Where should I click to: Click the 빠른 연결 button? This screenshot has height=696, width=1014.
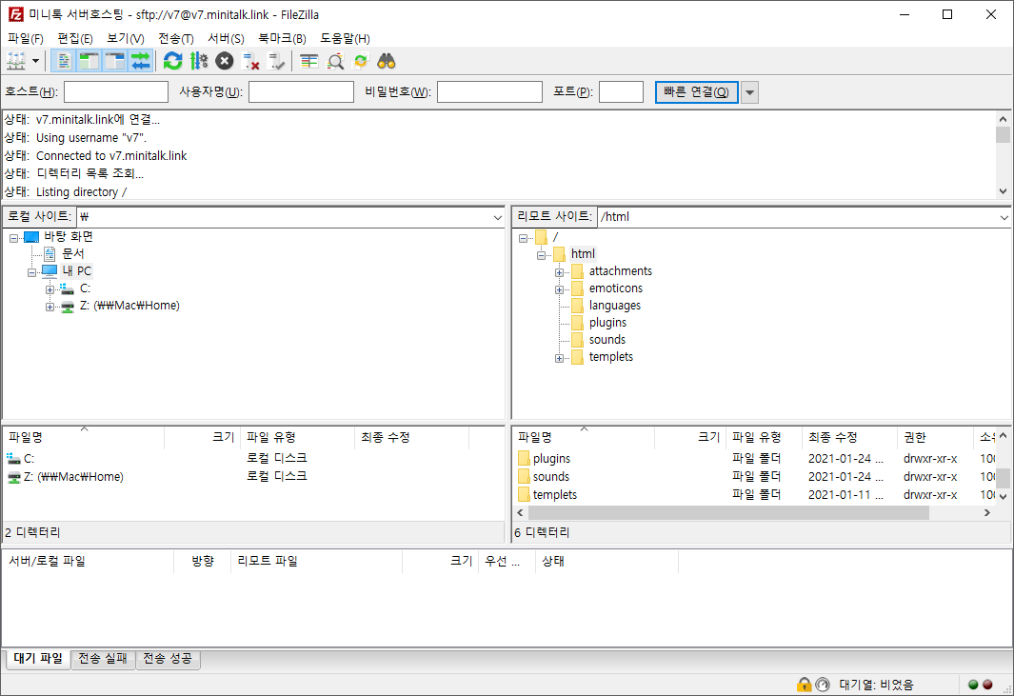(x=697, y=91)
